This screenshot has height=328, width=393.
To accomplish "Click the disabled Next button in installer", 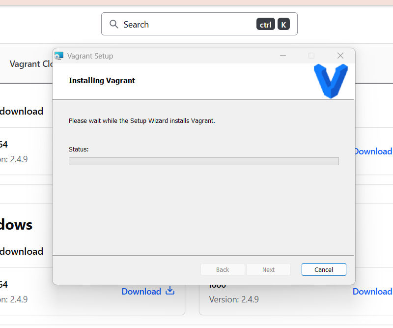I will point(268,269).
